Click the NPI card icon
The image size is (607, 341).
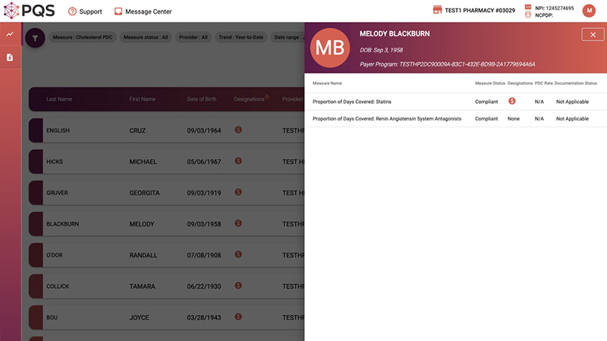pyautogui.click(x=527, y=7)
